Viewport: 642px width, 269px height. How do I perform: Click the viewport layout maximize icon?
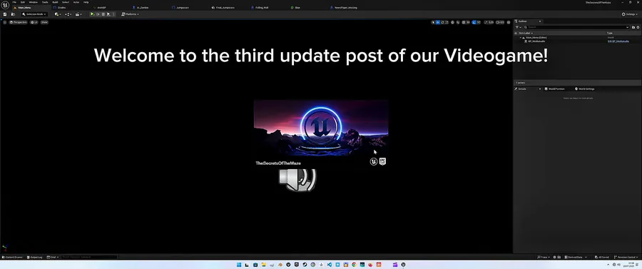(509, 23)
